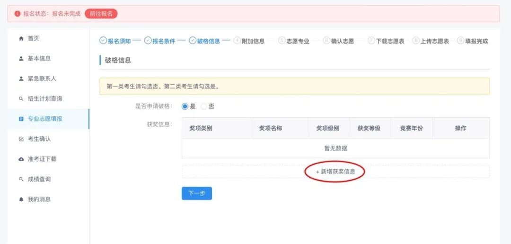Click the blue 下一步 button
Viewport: 511px width, 244px height.
[x=196, y=193]
